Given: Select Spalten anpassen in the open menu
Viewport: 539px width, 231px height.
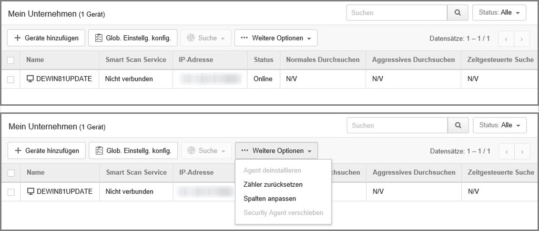Looking at the screenshot, I should point(269,199).
